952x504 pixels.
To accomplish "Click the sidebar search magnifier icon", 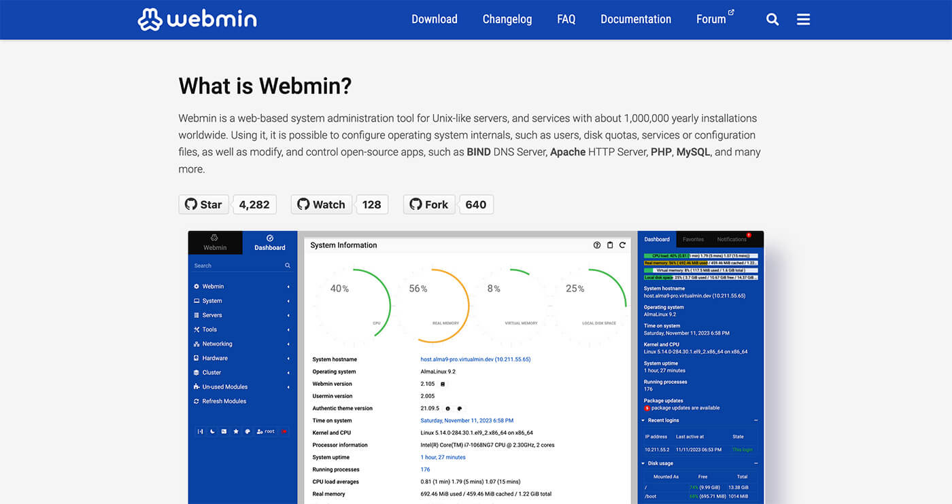I will click(288, 266).
